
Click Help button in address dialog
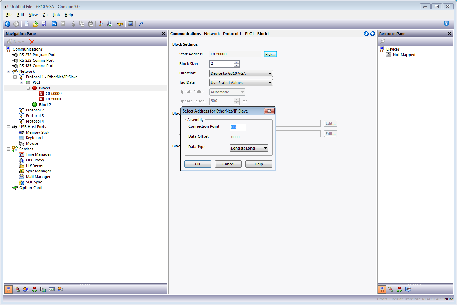(259, 164)
